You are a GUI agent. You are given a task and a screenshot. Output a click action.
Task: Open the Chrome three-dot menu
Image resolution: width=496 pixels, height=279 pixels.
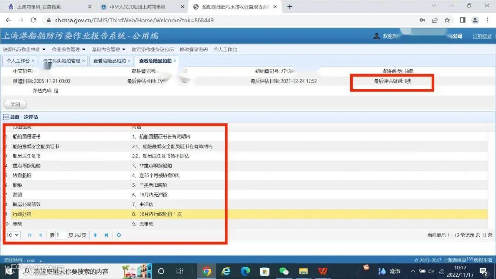[x=487, y=20]
